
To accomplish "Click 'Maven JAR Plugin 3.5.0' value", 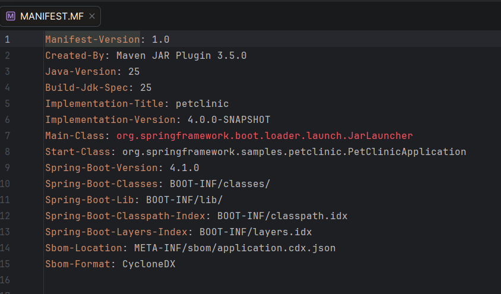I will click(182, 56).
